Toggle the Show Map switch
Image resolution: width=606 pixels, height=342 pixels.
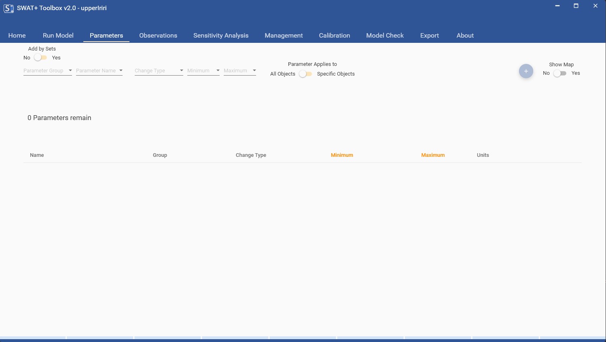click(560, 73)
